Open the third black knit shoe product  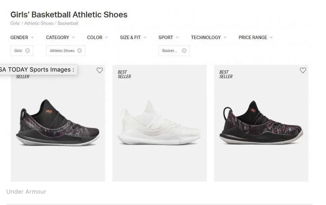[x=261, y=123]
